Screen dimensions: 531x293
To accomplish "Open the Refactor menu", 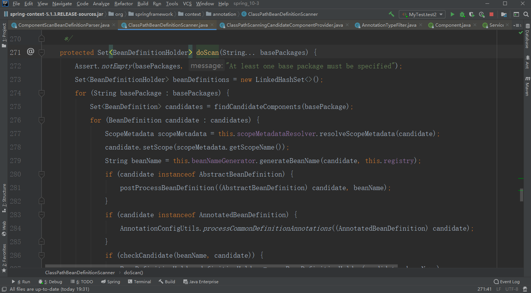I will [x=124, y=3].
